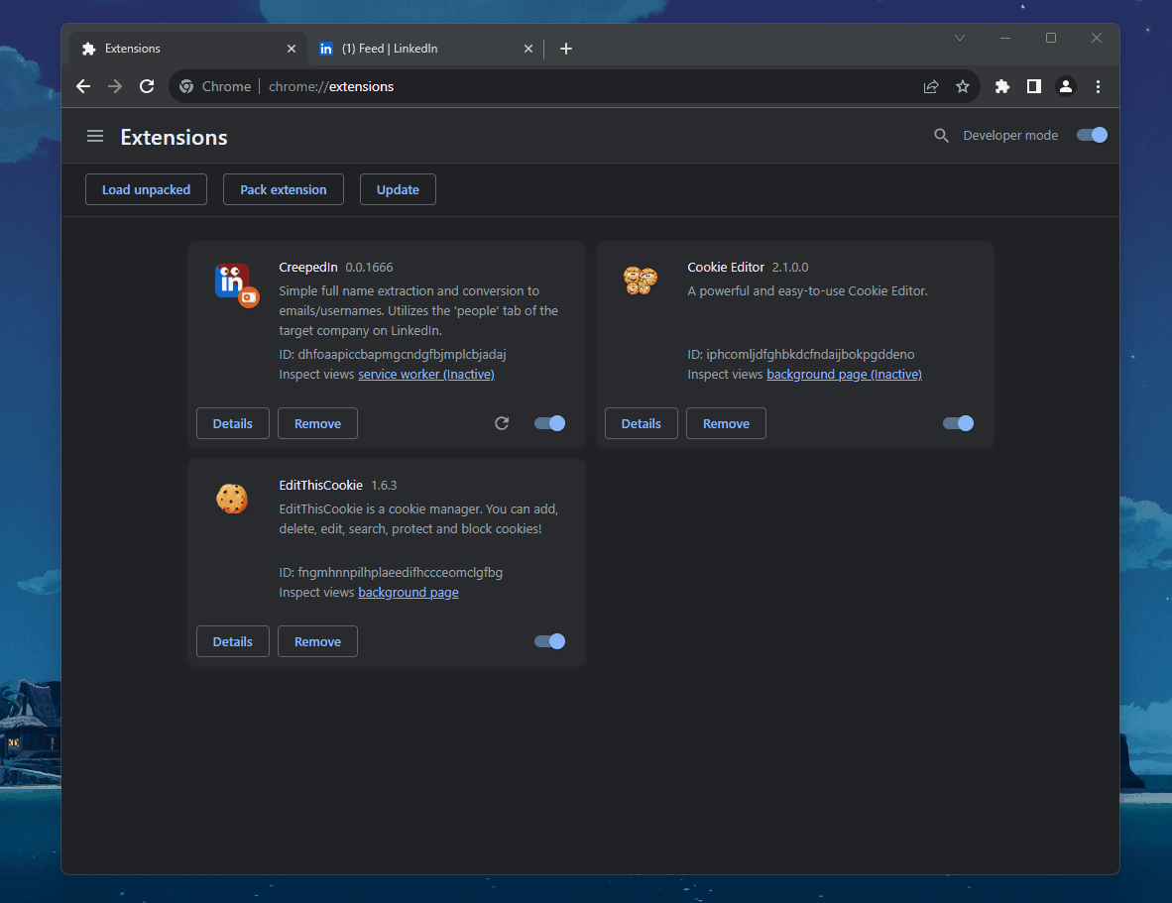Click the Extensions page heading

pyautogui.click(x=174, y=137)
